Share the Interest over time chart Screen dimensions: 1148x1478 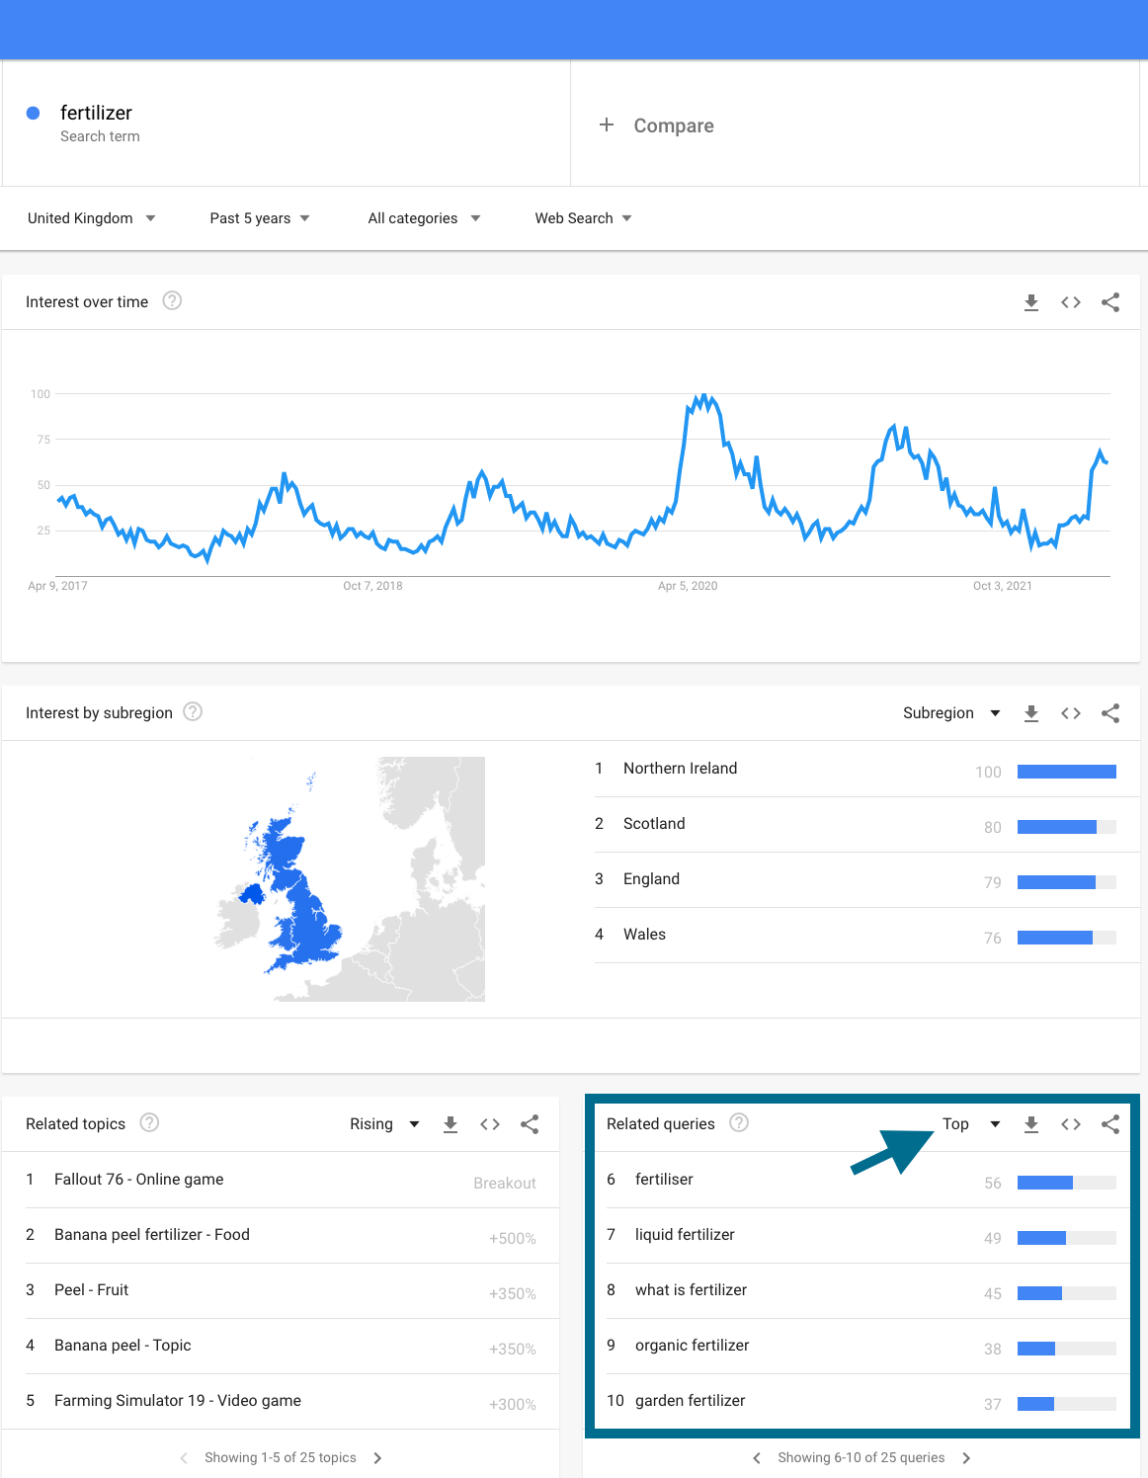click(x=1110, y=302)
